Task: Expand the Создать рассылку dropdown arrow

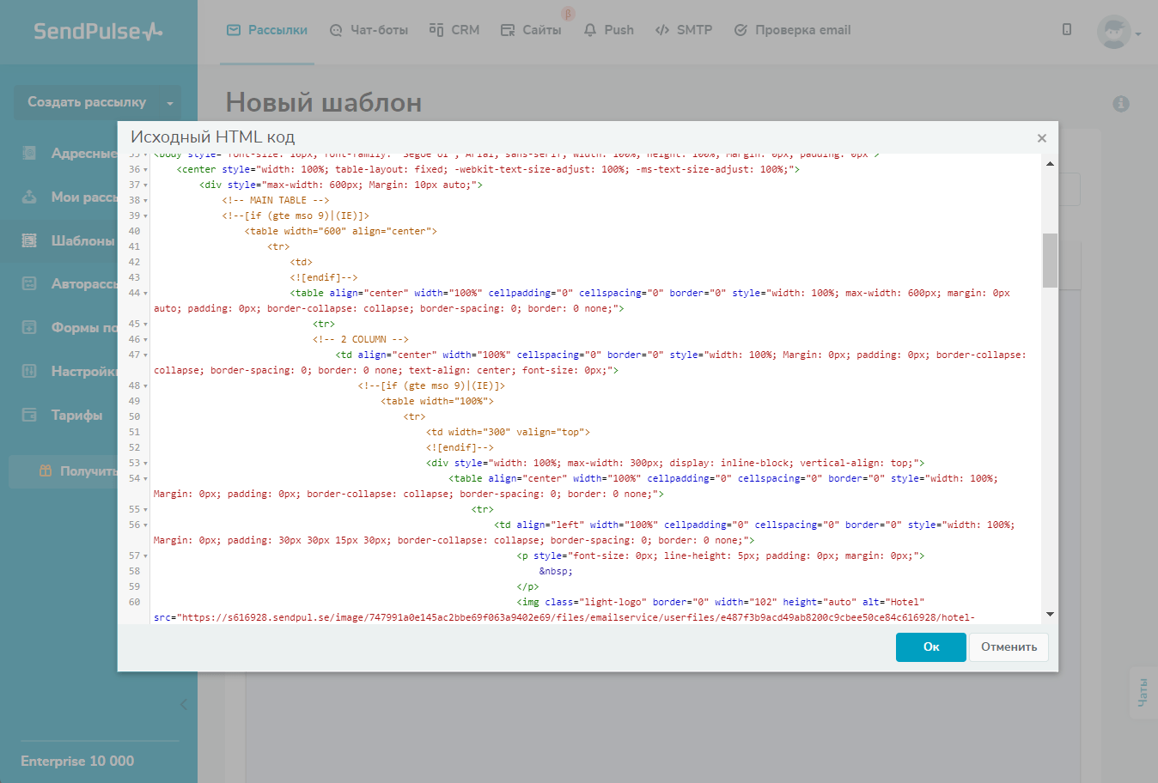Action: click(170, 103)
